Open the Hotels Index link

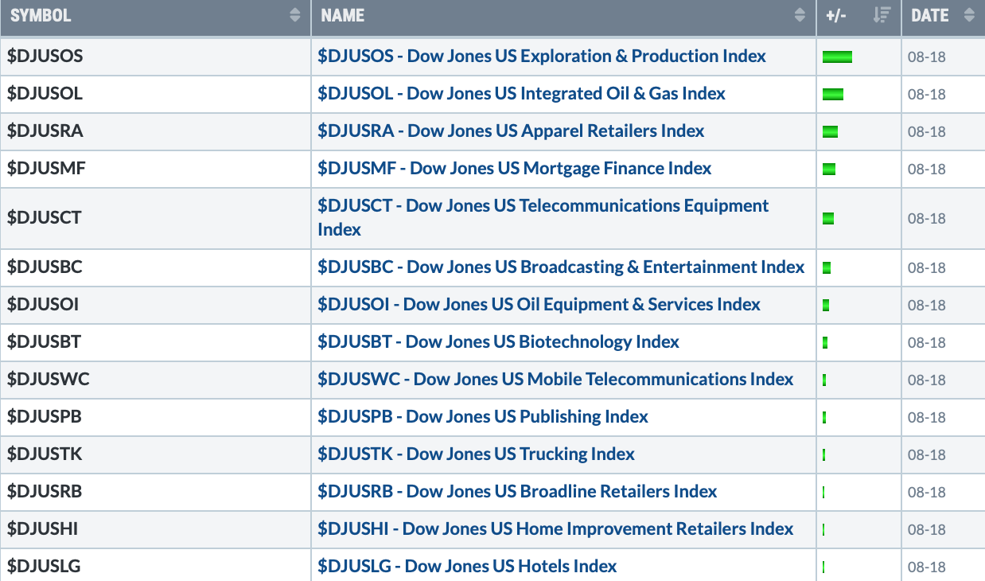[467, 567]
